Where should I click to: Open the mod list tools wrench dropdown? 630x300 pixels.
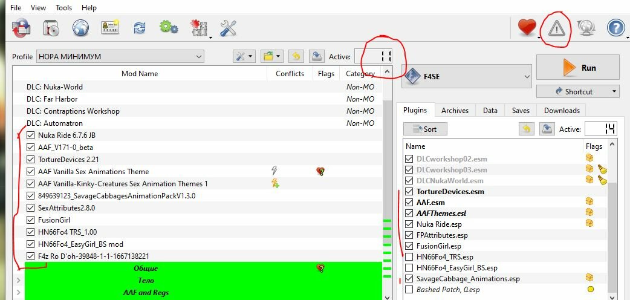[244, 56]
